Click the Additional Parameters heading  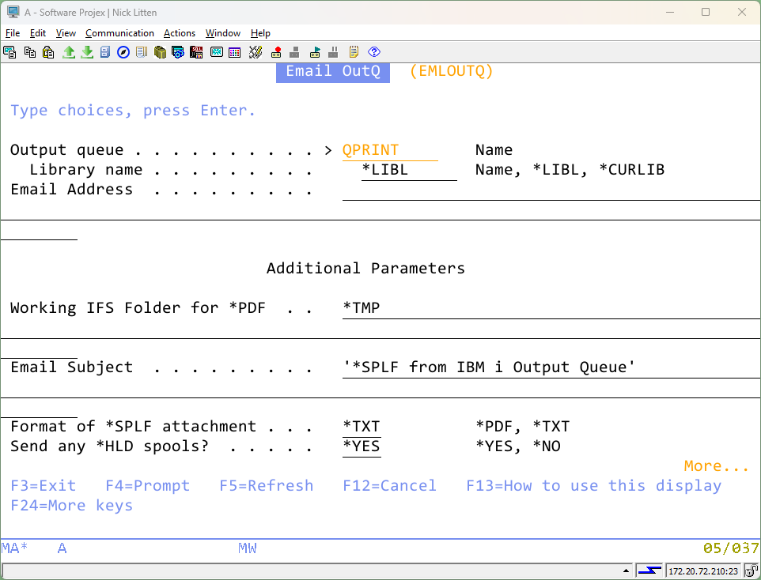tap(365, 269)
